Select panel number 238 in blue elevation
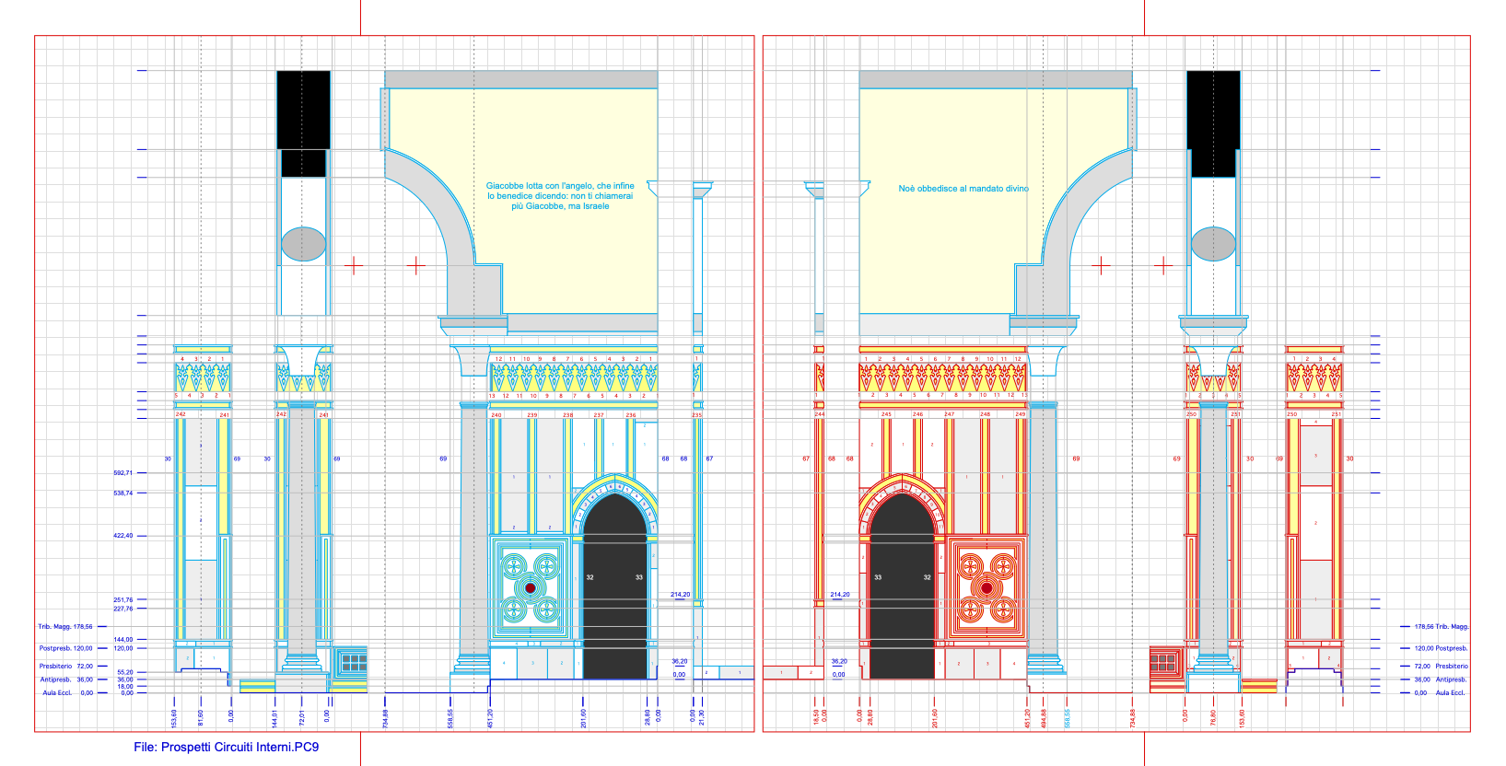This screenshot has width=1506, height=766. coord(567,415)
